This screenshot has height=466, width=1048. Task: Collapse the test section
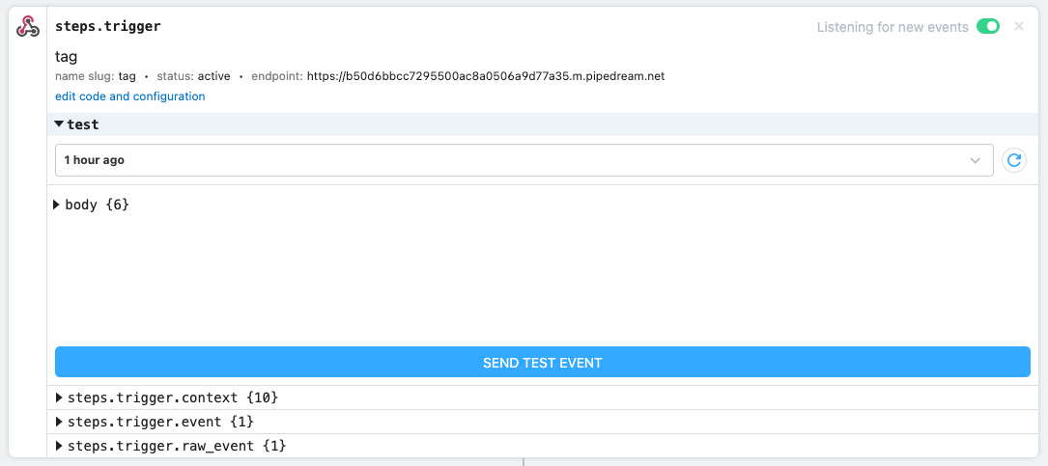(76, 124)
